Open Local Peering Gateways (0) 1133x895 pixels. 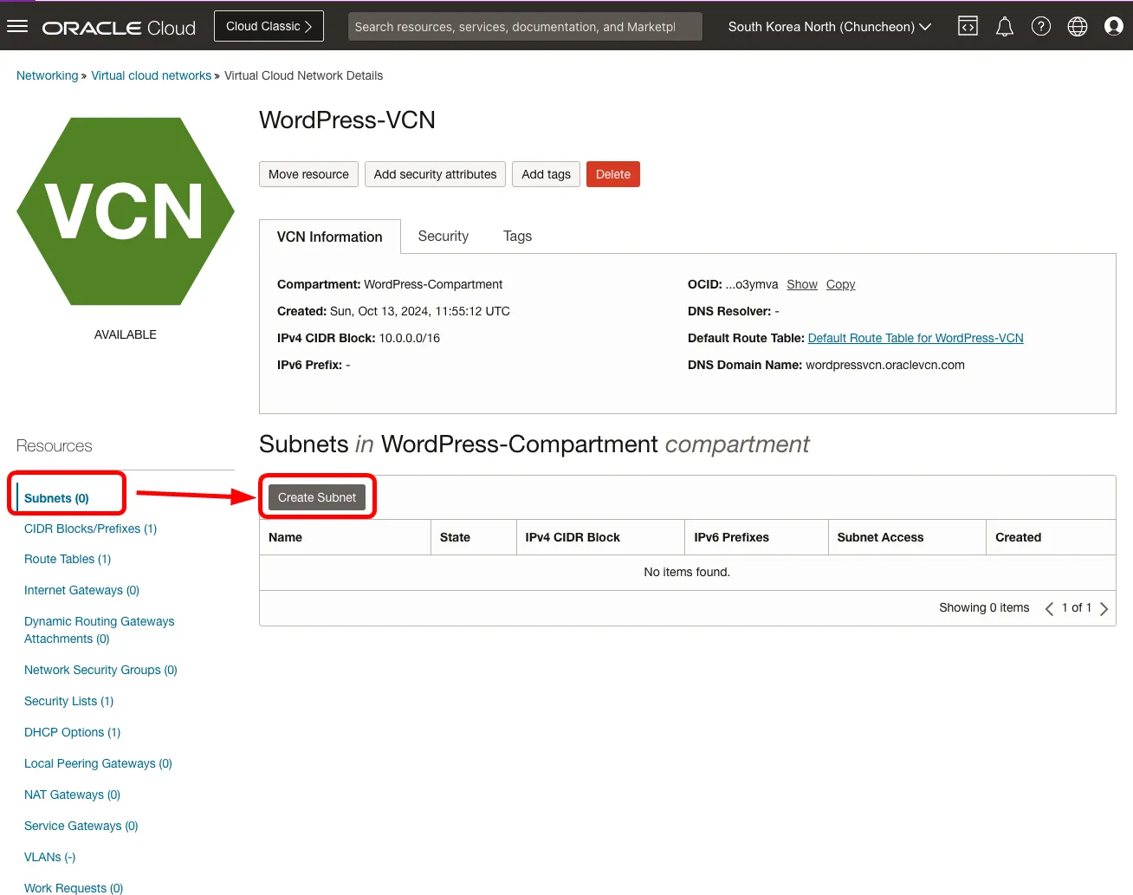click(98, 763)
